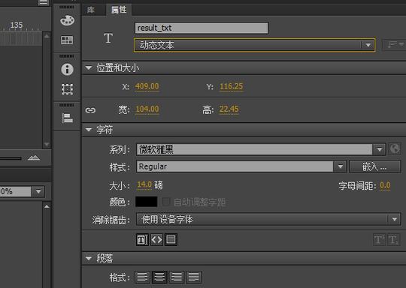Click the 嵌入... embed button
This screenshot has width=406, height=288.
coord(374,166)
